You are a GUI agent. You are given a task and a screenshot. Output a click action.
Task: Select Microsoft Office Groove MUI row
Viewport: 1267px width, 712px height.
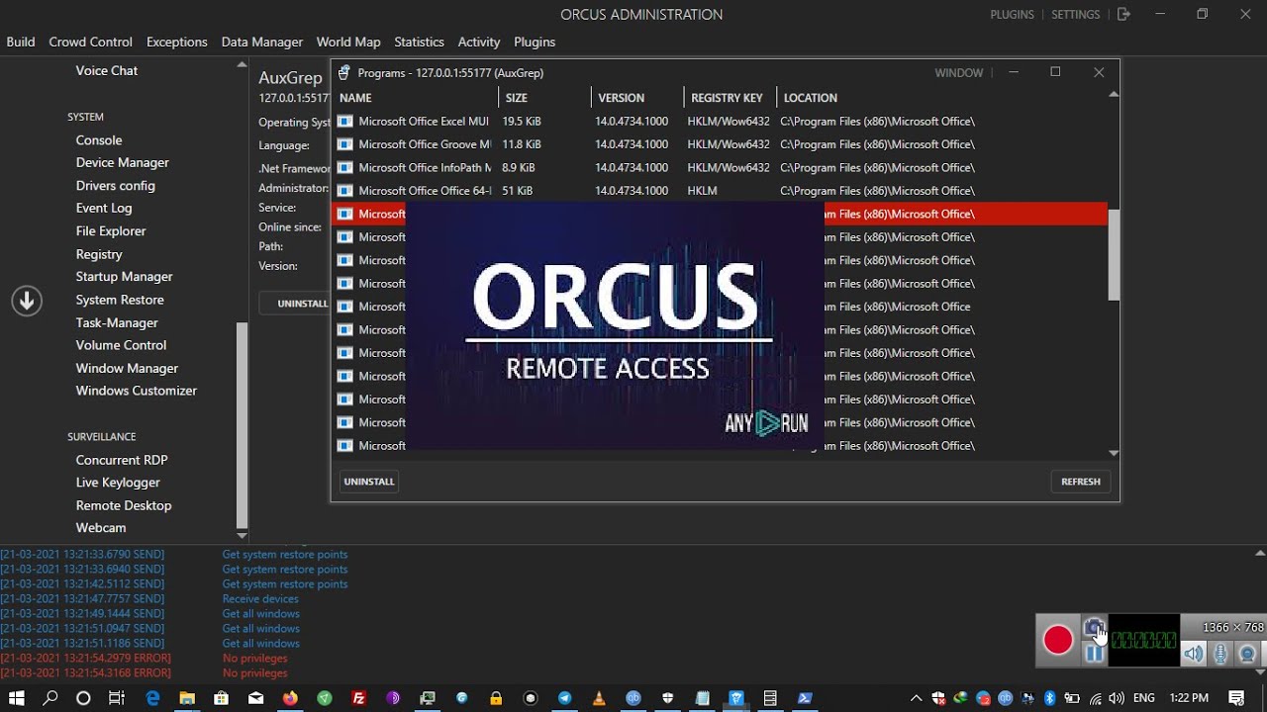pyautogui.click(x=719, y=144)
